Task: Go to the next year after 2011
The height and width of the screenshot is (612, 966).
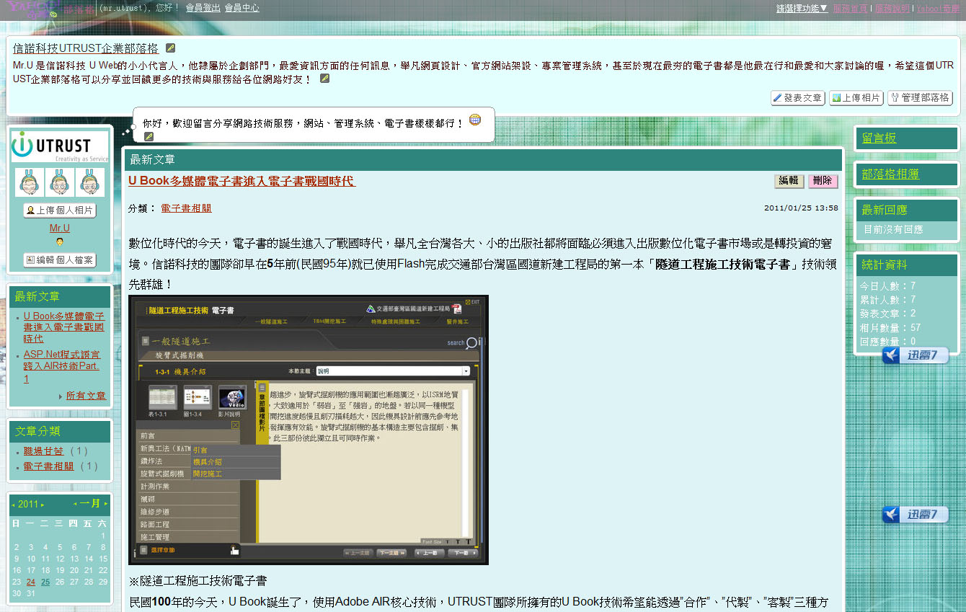Action: [43, 505]
